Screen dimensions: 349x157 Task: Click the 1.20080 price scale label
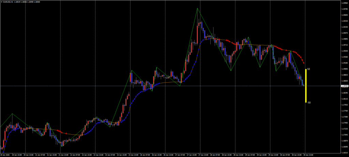(344, 33)
